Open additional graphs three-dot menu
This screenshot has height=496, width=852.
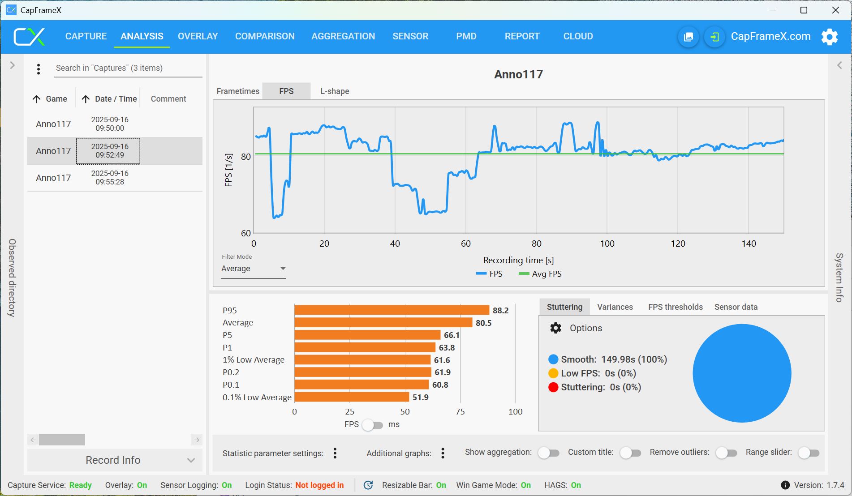pos(443,453)
